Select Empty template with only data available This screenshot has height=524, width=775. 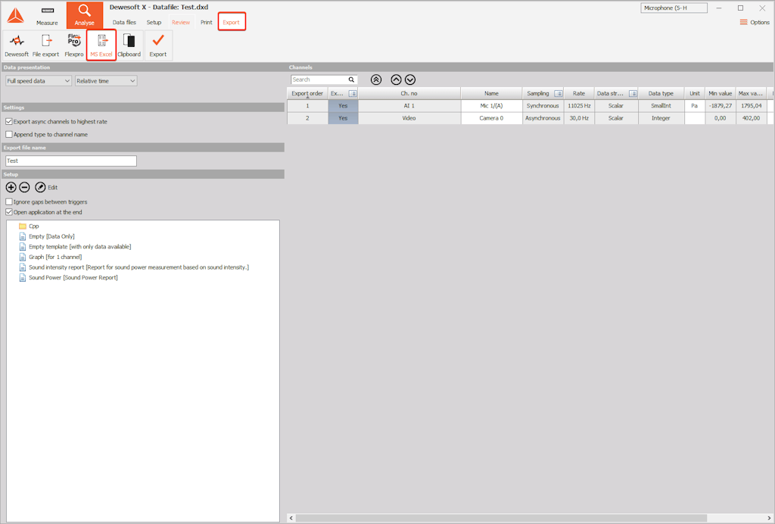click(x=75, y=247)
